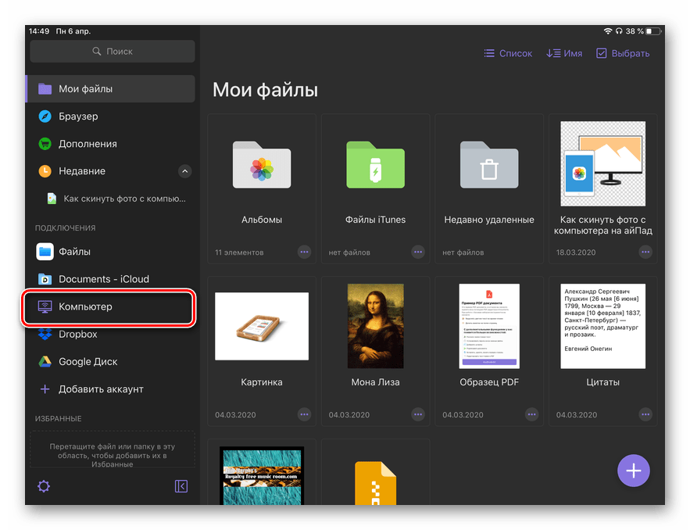Open Как скинуть фото с компьютера thumbnail

coord(602,163)
